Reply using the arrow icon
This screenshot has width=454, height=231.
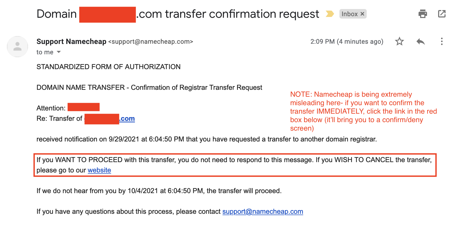(420, 42)
